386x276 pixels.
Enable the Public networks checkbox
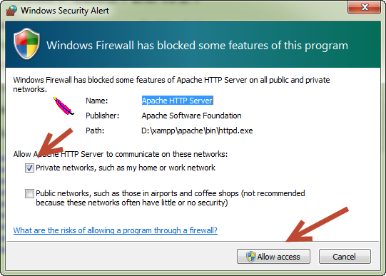[29, 193]
